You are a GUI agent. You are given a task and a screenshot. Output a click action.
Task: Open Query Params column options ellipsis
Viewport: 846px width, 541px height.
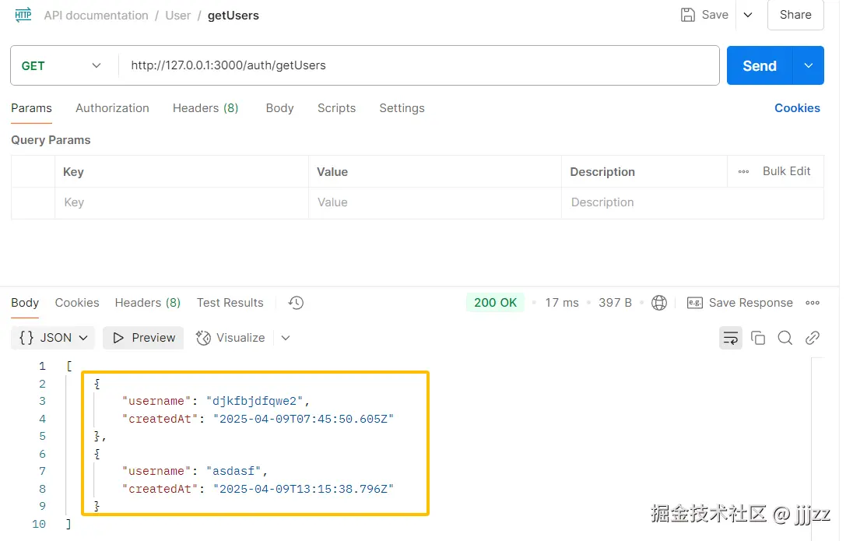[743, 171]
